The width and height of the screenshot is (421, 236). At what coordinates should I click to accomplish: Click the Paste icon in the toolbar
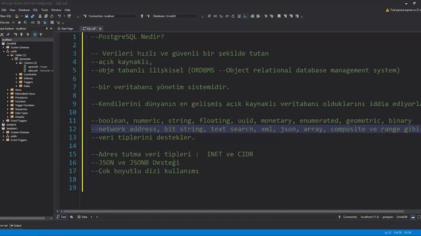click(x=52, y=16)
